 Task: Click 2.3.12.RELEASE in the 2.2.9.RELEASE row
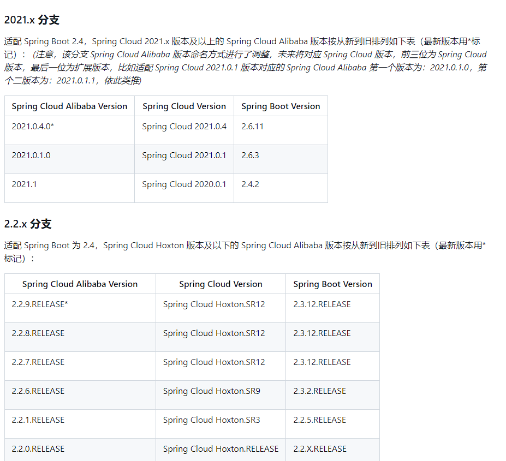(x=333, y=308)
